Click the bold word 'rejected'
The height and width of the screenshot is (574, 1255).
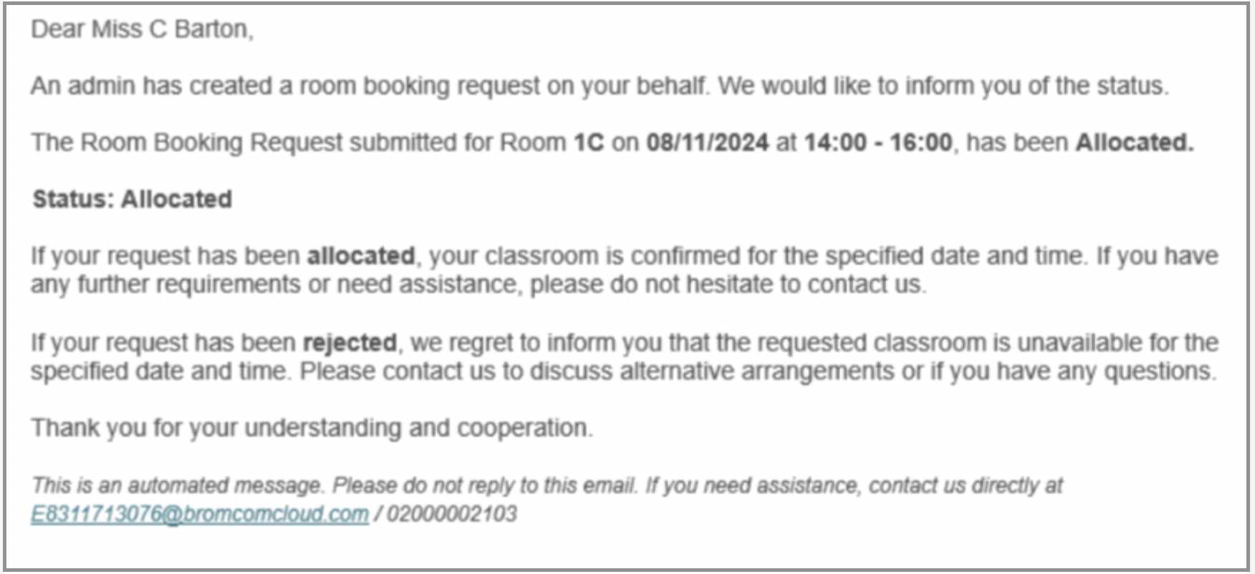[x=350, y=343]
